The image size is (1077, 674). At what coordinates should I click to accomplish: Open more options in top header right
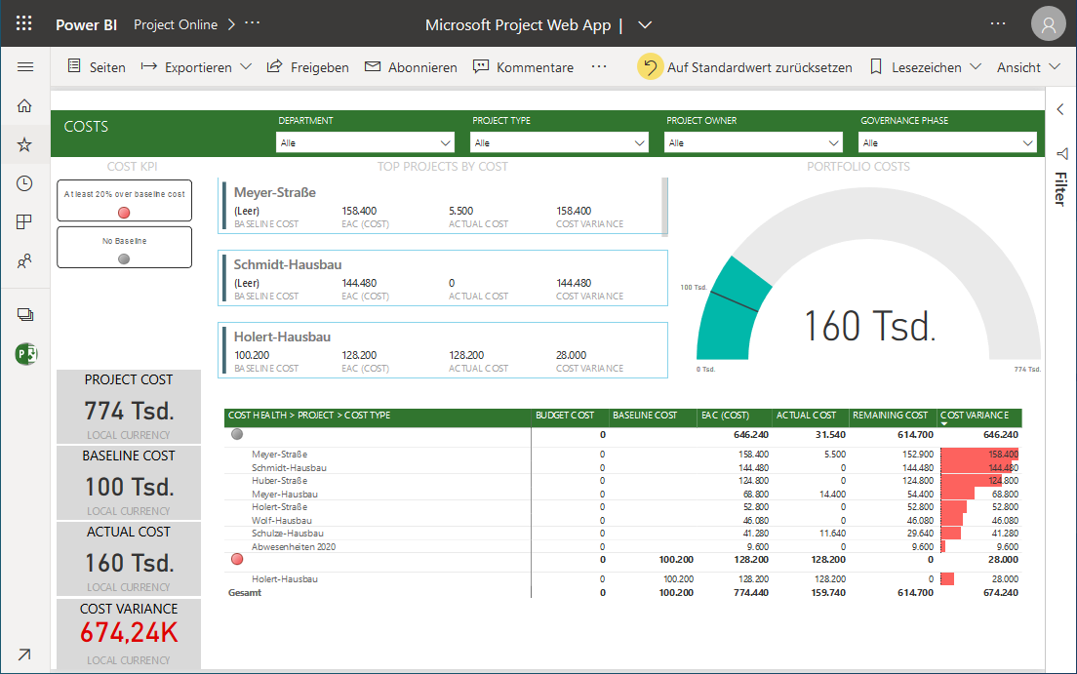click(x=998, y=24)
